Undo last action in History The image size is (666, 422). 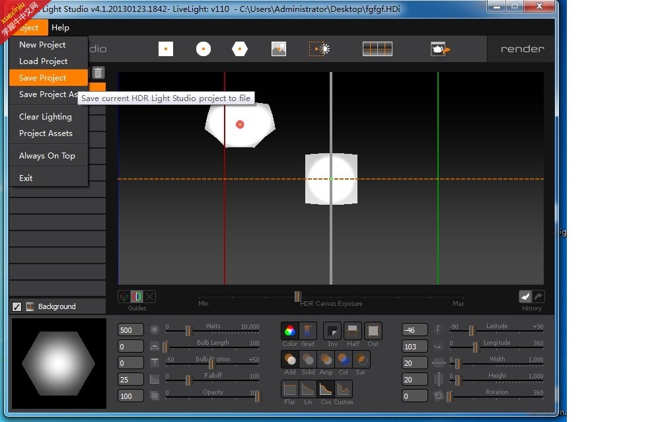pos(525,297)
